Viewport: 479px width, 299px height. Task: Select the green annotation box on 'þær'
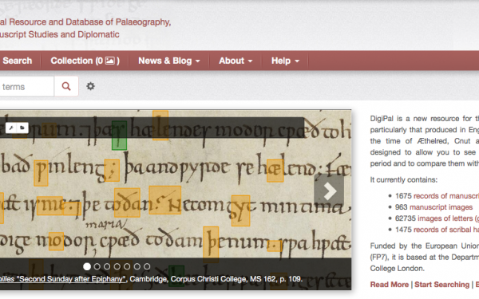119,136
